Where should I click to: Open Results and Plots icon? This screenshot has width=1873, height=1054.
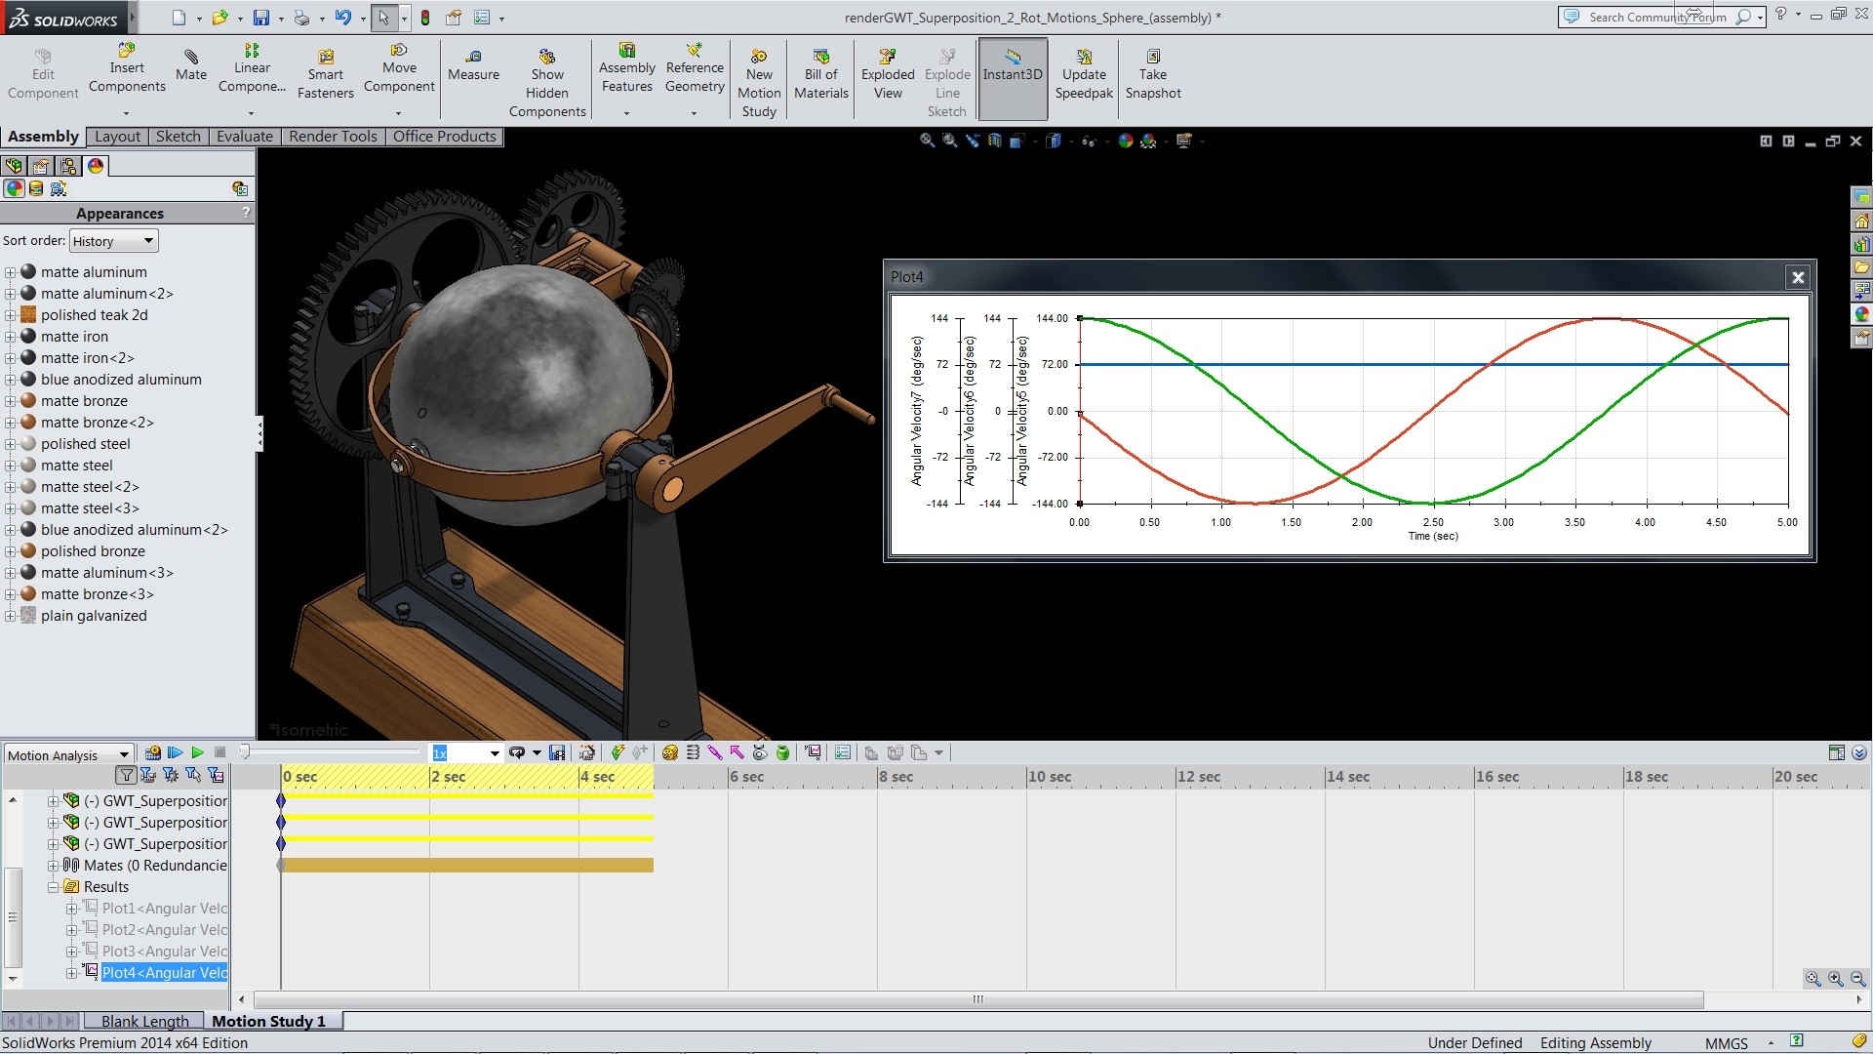pos(813,752)
